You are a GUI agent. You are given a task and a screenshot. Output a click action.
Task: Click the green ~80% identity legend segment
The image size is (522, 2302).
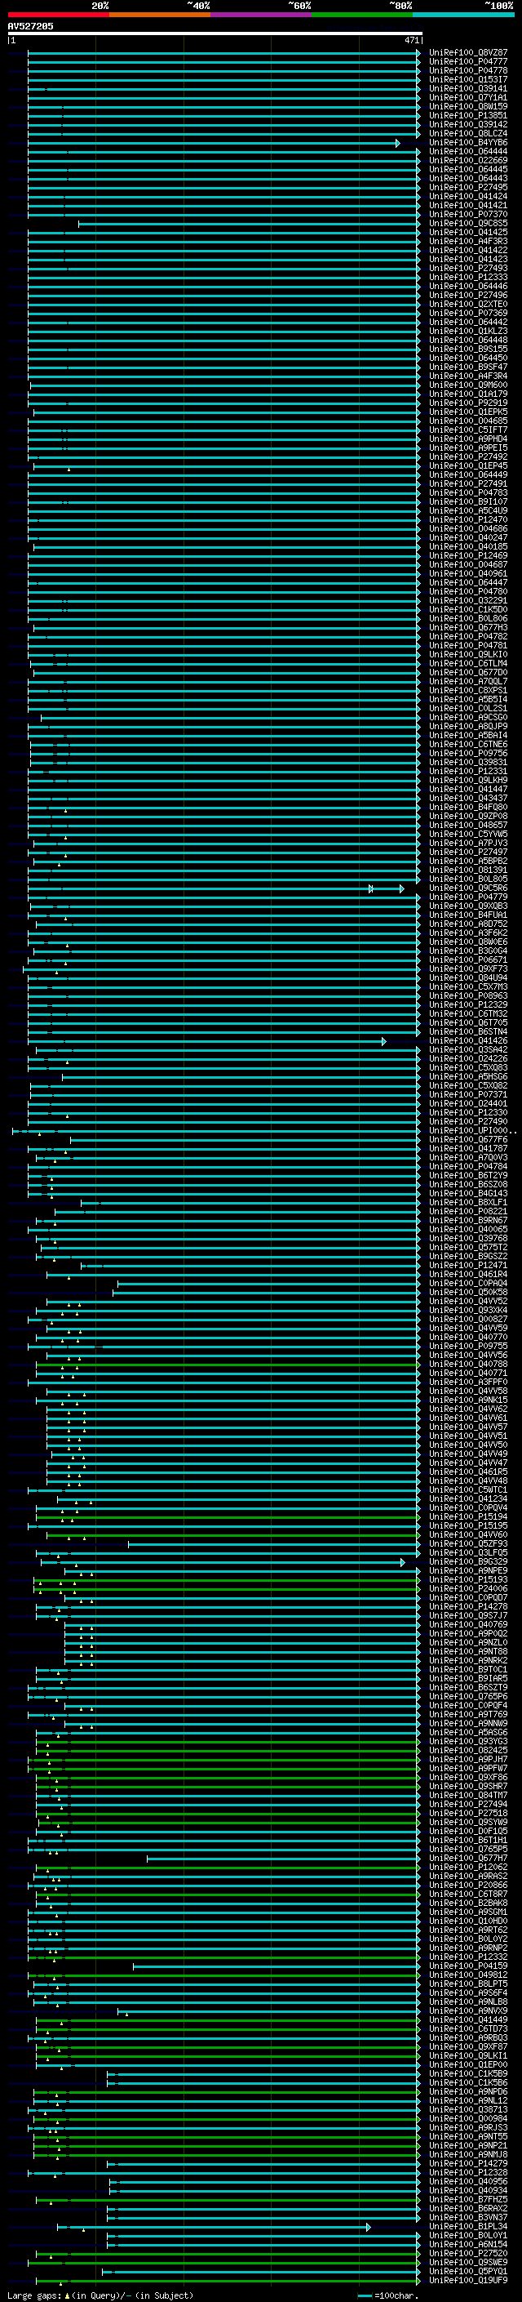(362, 15)
